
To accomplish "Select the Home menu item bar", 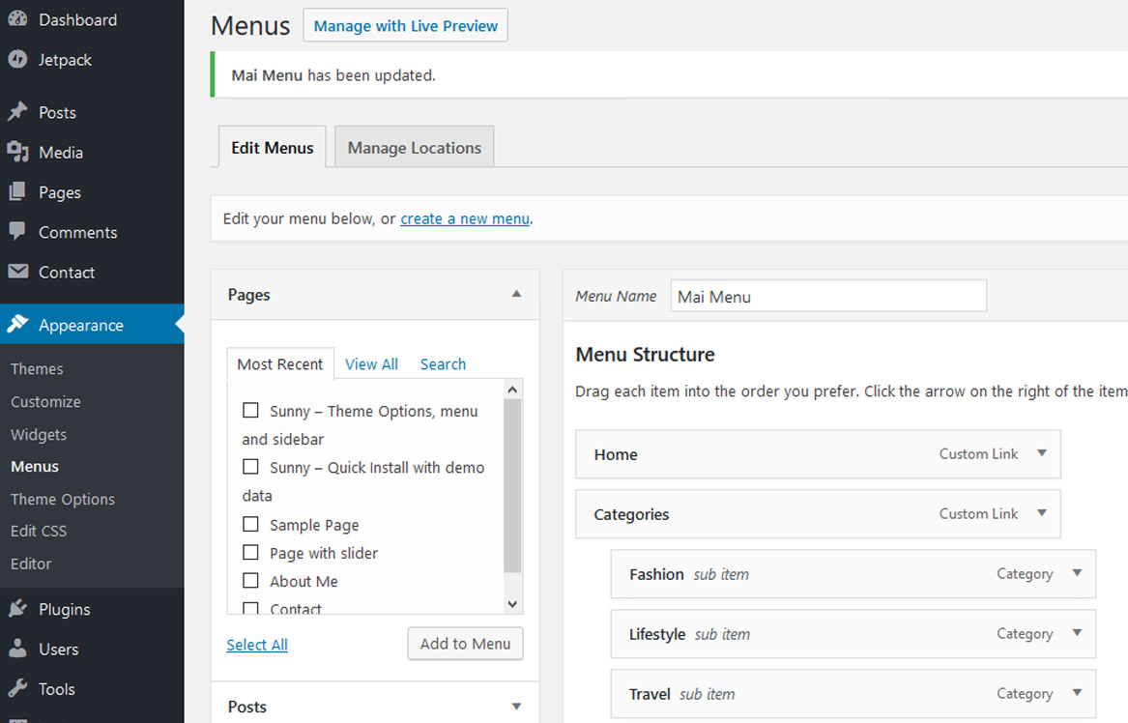I will click(818, 454).
